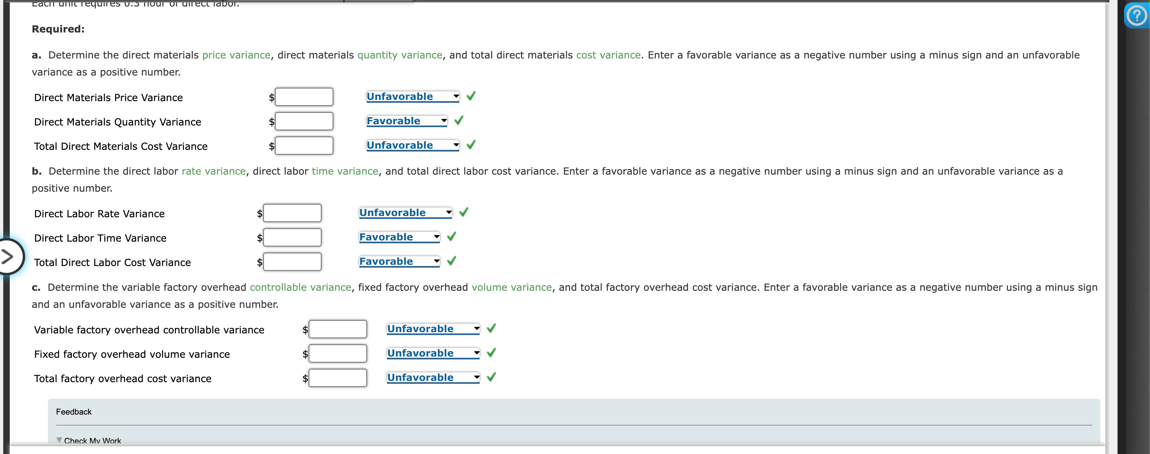This screenshot has height=454, width=1150.
Task: Open the rate variance hint link
Action: (214, 171)
